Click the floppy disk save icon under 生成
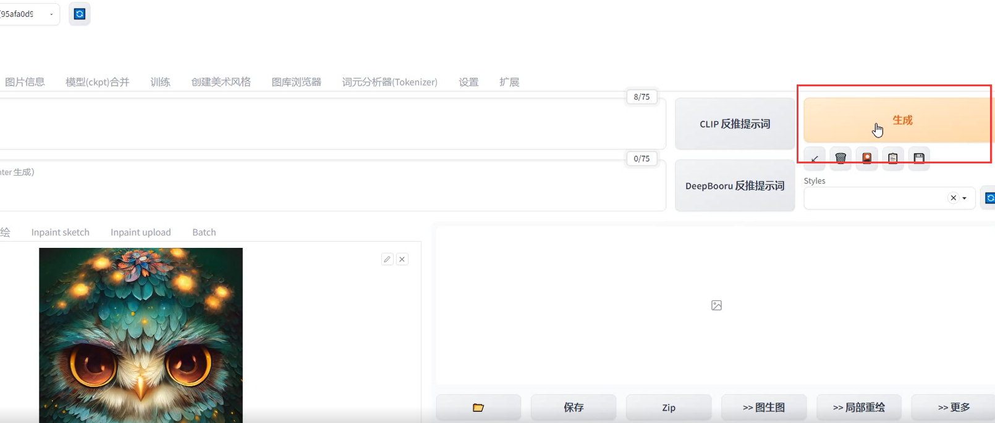 click(x=919, y=158)
